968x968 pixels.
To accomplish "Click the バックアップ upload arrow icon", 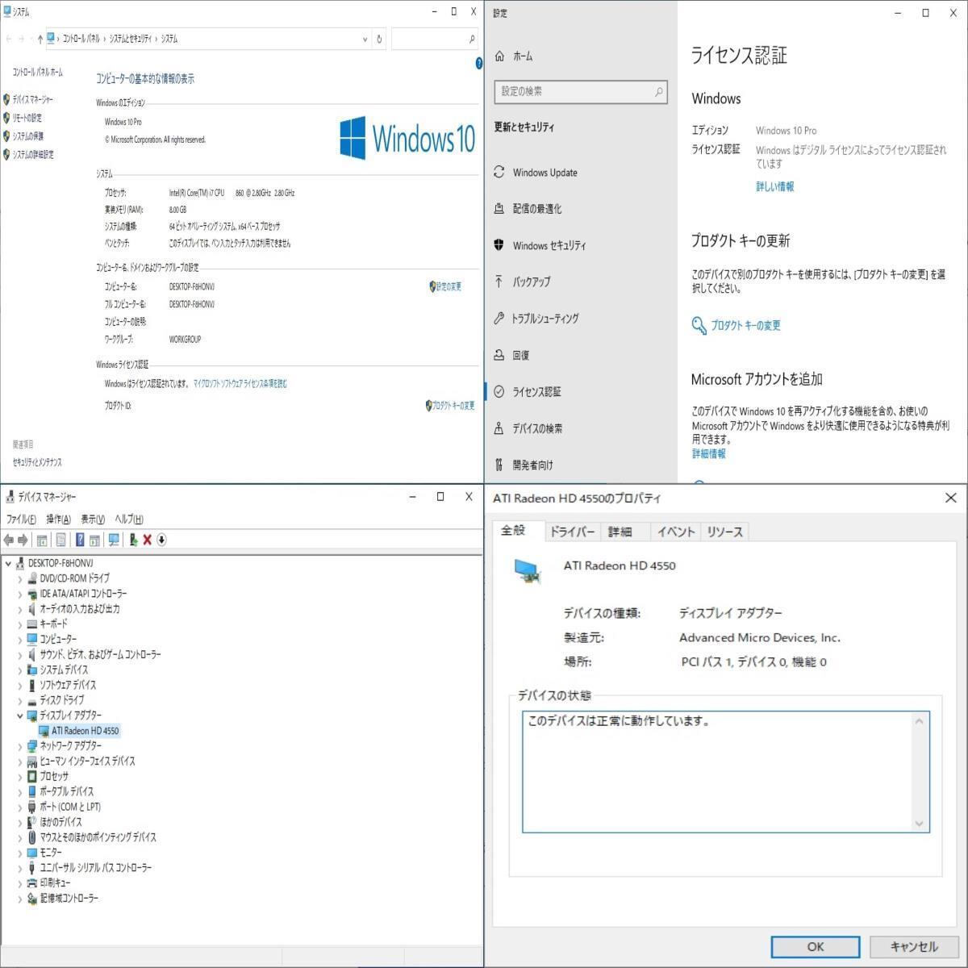I will [x=499, y=282].
